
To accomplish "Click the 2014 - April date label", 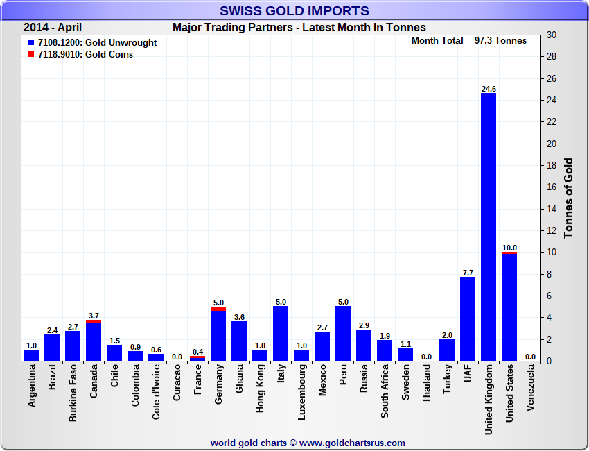I will tap(54, 28).
